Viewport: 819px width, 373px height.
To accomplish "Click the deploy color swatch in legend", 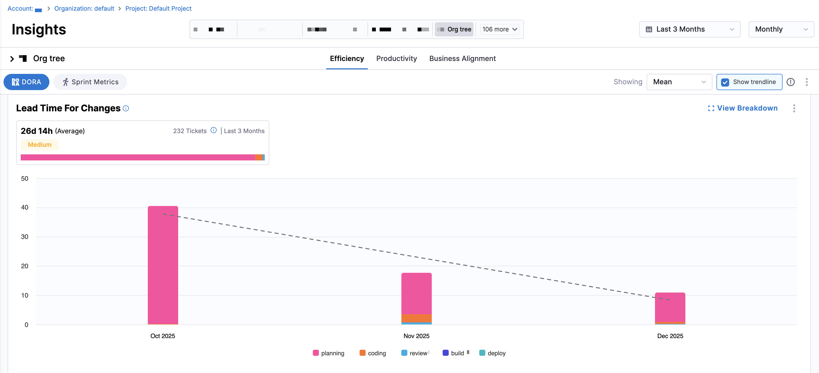I will [x=482, y=353].
